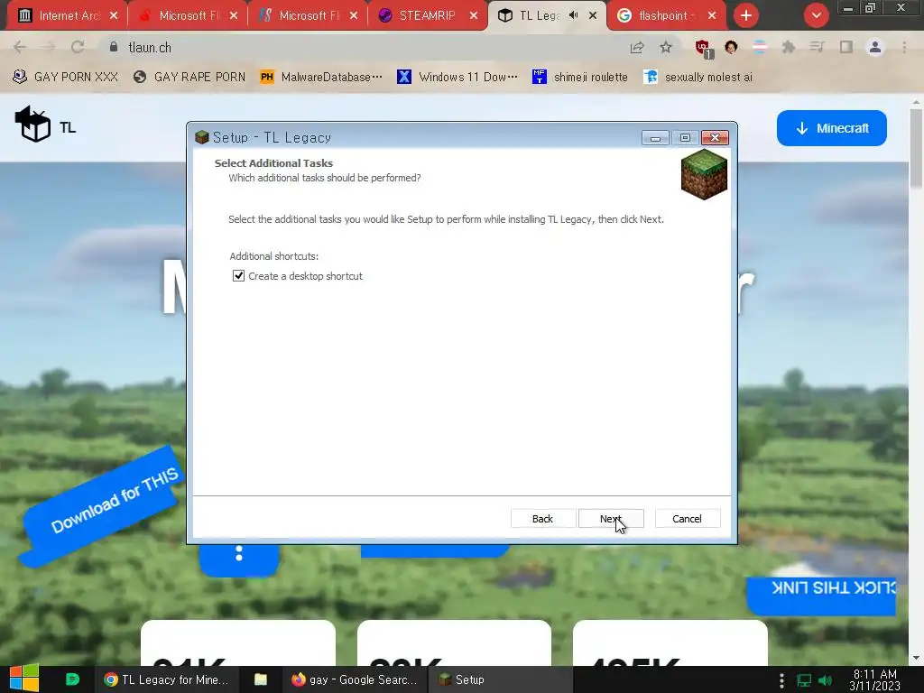Switch to Chrome TL Legacy taskbar item
This screenshot has width=924, height=693.
(x=166, y=679)
